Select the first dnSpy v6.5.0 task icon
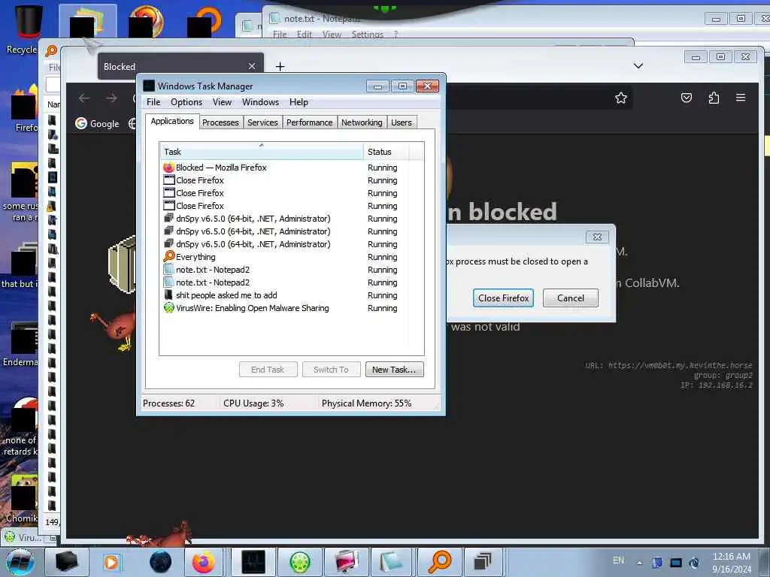The height and width of the screenshot is (577, 770). click(168, 218)
